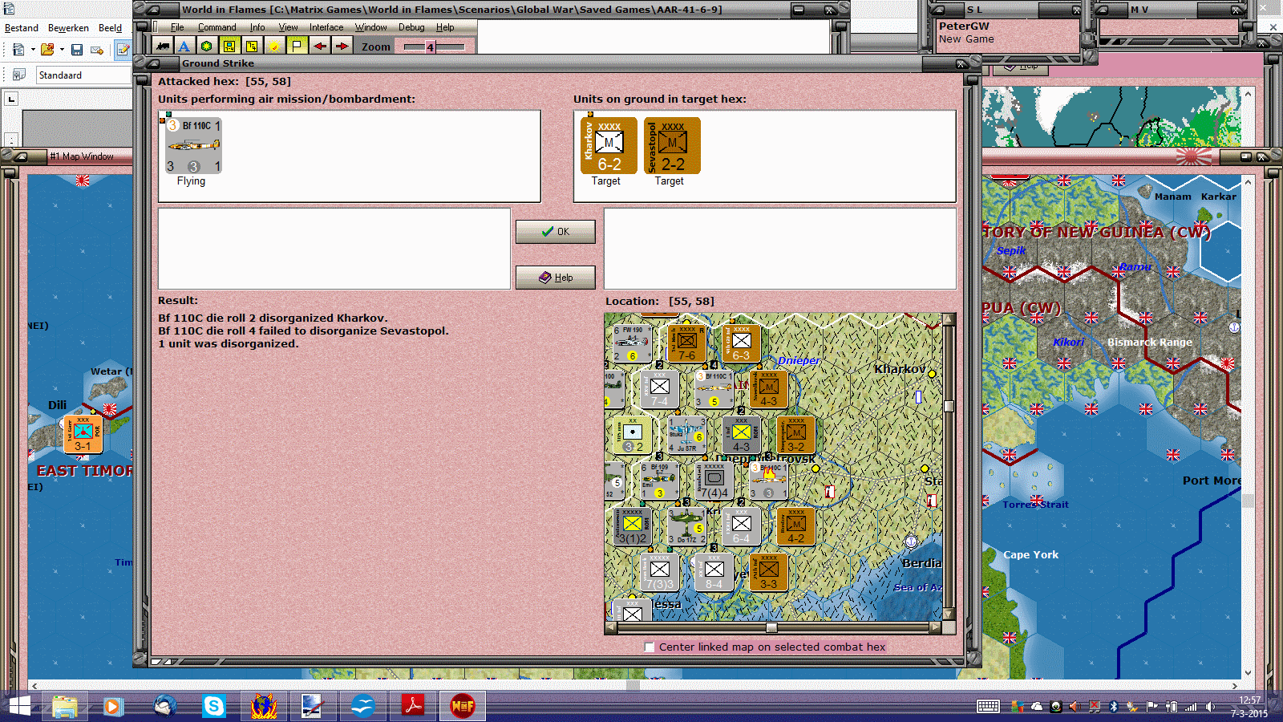Open the Windows Start menu
Image resolution: width=1283 pixels, height=722 pixels.
click(19, 707)
